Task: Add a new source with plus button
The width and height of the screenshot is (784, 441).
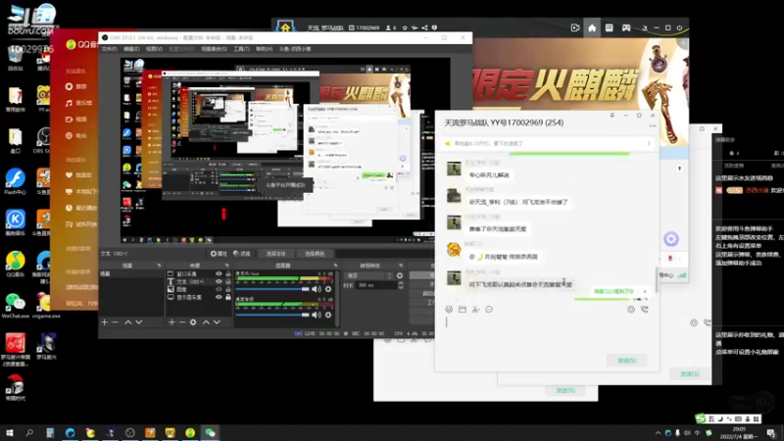Action: click(x=171, y=322)
